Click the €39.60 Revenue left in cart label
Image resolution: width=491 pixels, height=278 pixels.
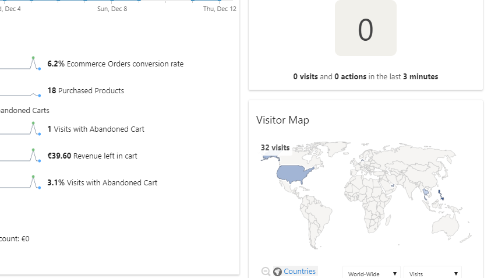[93, 156]
